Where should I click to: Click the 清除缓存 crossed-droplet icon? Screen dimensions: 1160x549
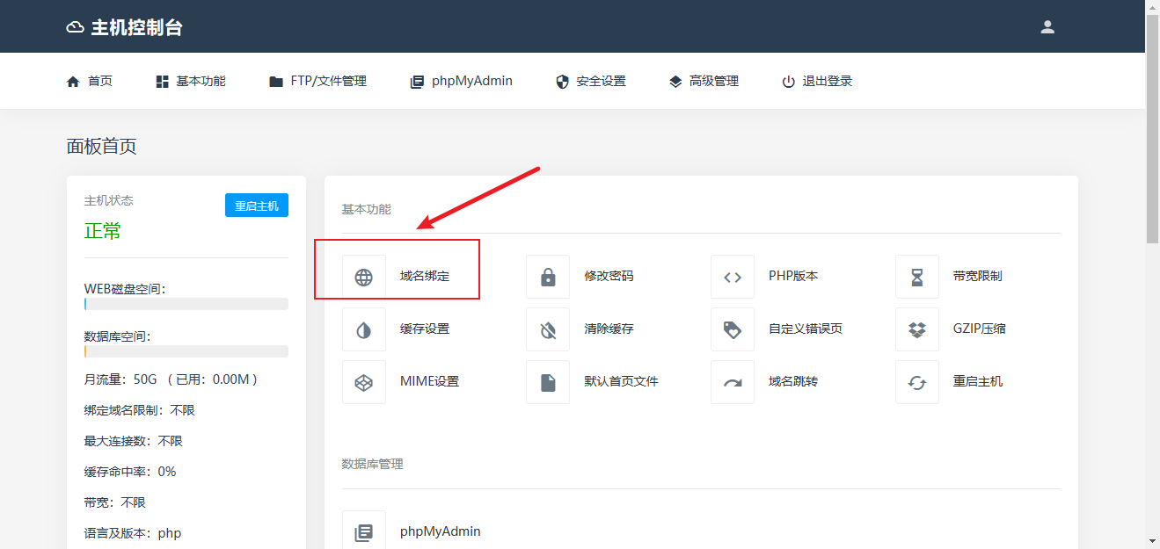[548, 330]
